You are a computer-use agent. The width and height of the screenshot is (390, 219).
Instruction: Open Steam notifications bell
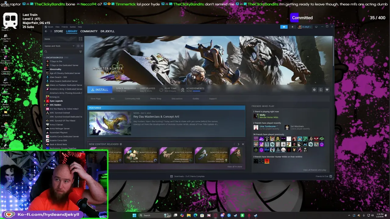point(292,27)
